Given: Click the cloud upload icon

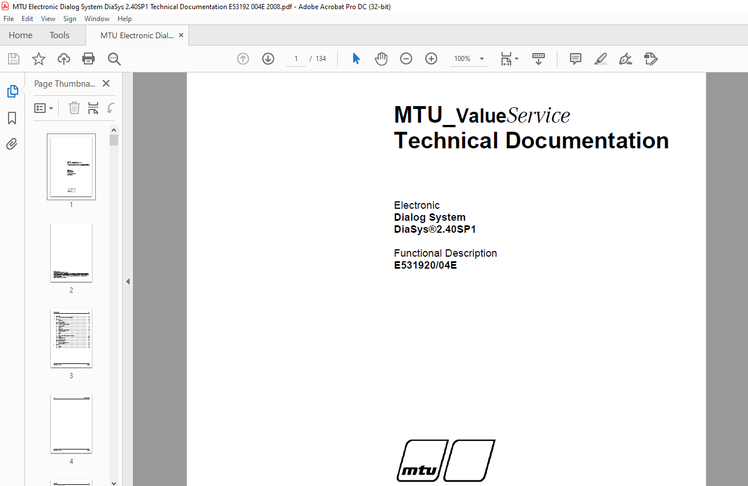Looking at the screenshot, I should [x=64, y=59].
